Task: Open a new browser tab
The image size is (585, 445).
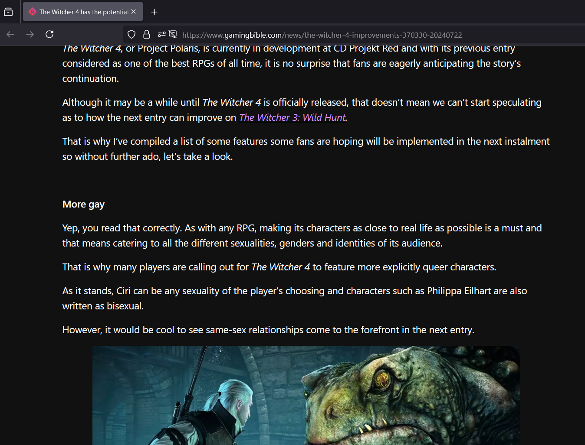Action: tap(154, 12)
